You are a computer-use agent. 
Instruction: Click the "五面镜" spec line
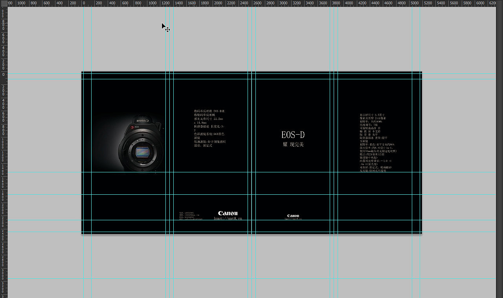click(x=364, y=141)
